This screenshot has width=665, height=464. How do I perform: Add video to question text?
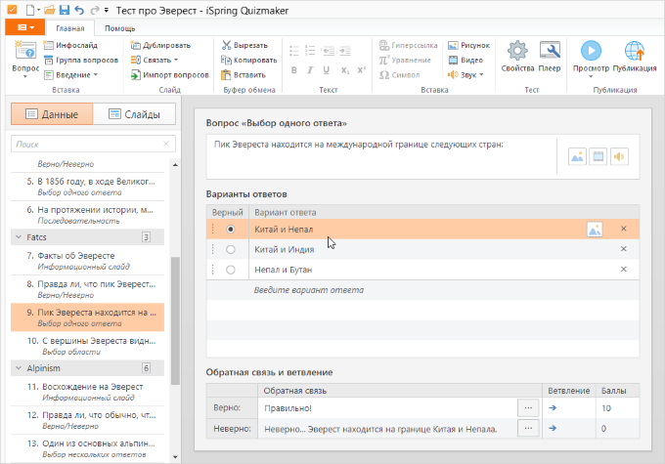coord(598,157)
